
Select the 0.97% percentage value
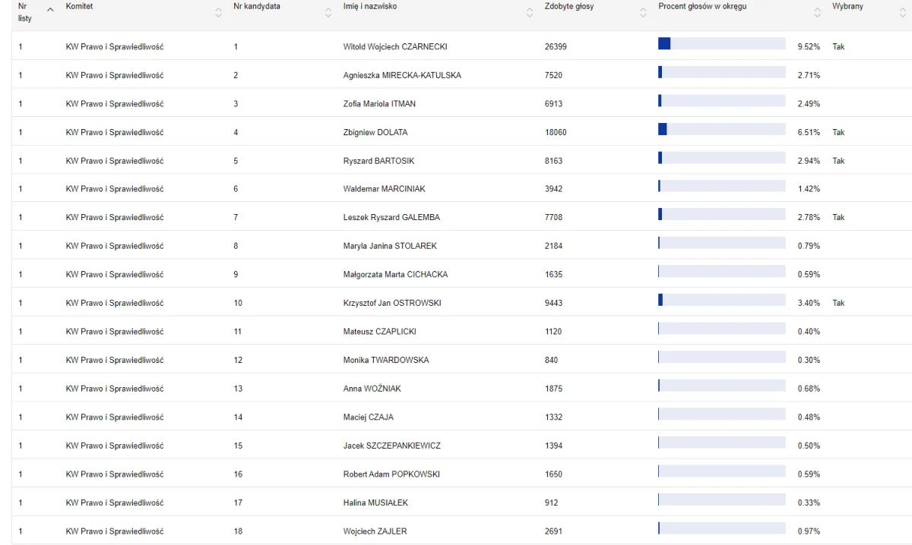click(x=809, y=531)
